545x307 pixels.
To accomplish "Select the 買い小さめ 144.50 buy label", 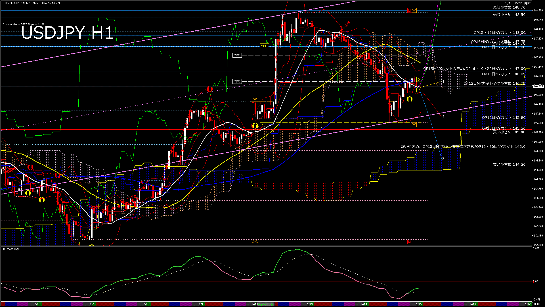I will click(509, 165).
